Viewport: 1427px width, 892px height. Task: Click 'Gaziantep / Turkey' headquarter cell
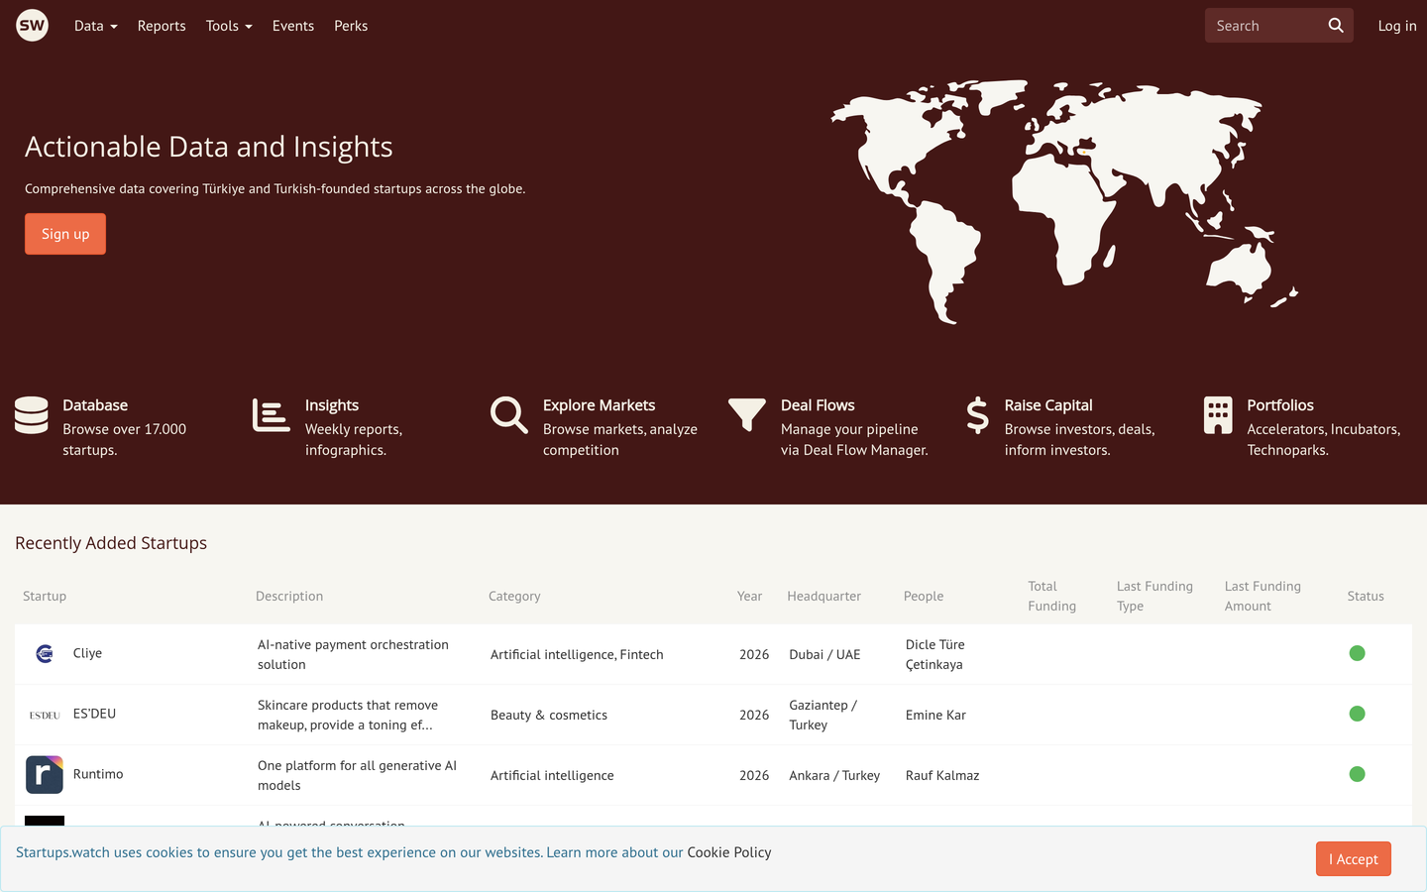(x=823, y=715)
